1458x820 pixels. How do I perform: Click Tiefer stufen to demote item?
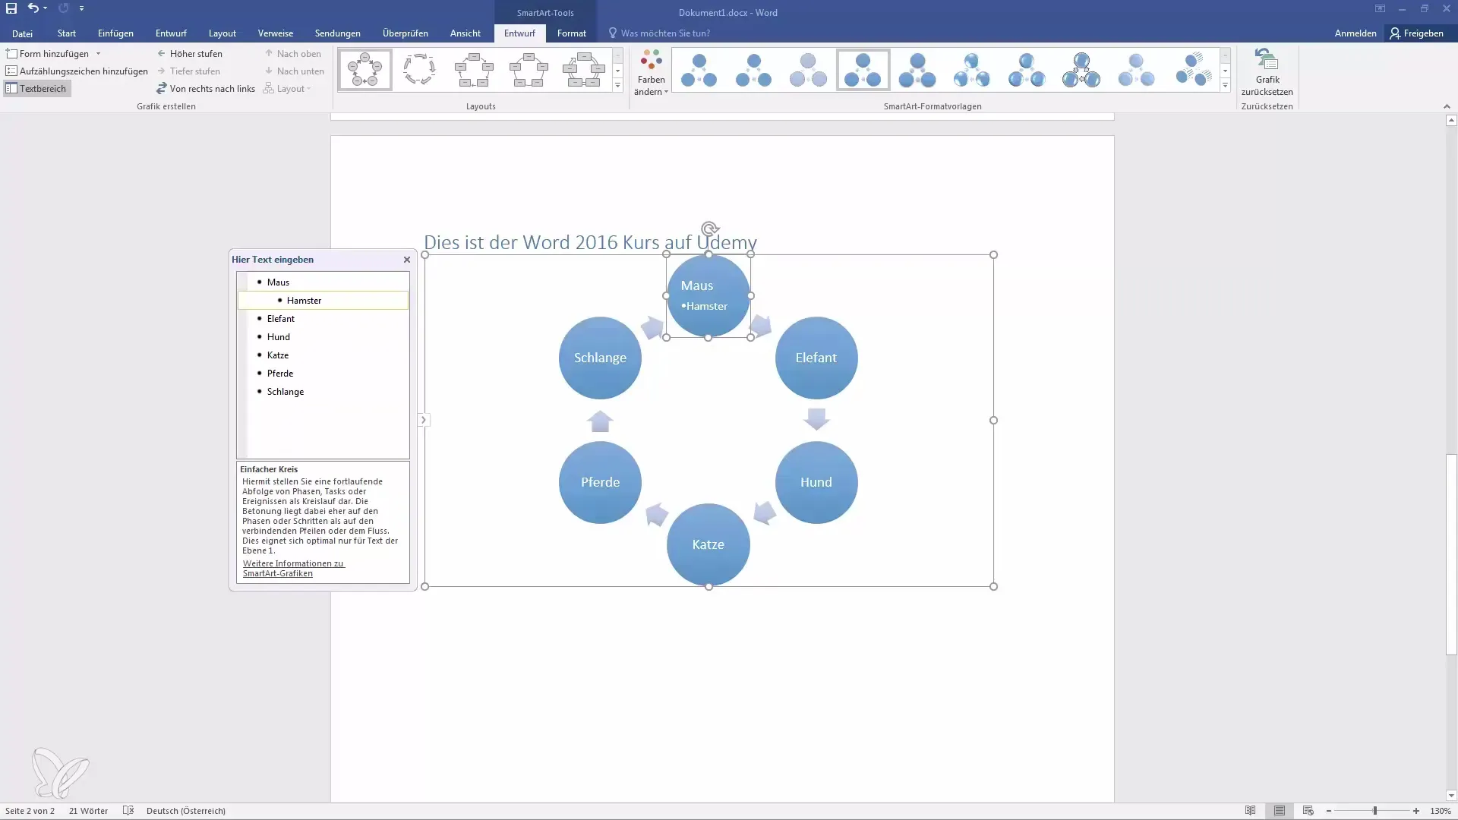(188, 71)
